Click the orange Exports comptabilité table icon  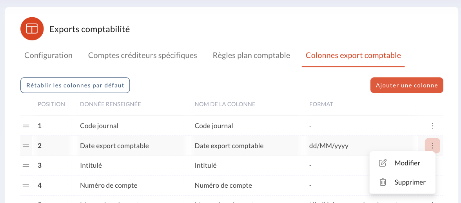32,29
